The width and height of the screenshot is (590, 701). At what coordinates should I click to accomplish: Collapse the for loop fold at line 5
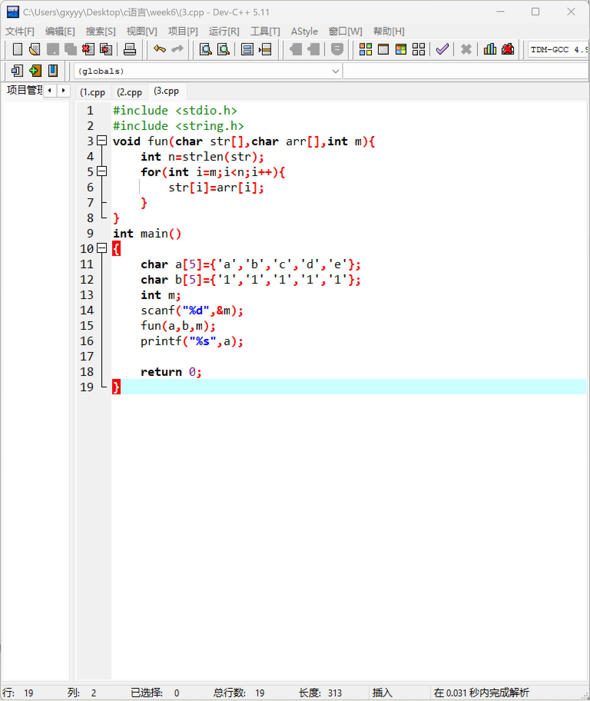coord(102,171)
